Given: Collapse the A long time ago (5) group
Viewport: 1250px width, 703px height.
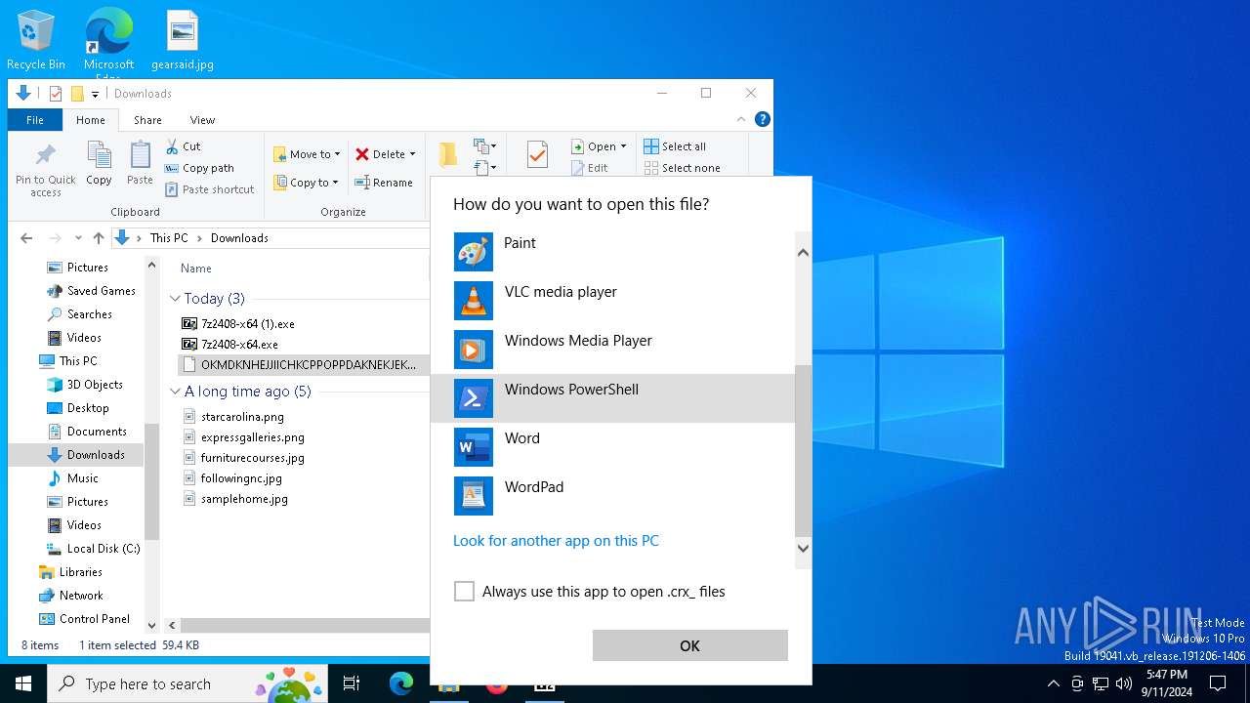Looking at the screenshot, I should [175, 392].
